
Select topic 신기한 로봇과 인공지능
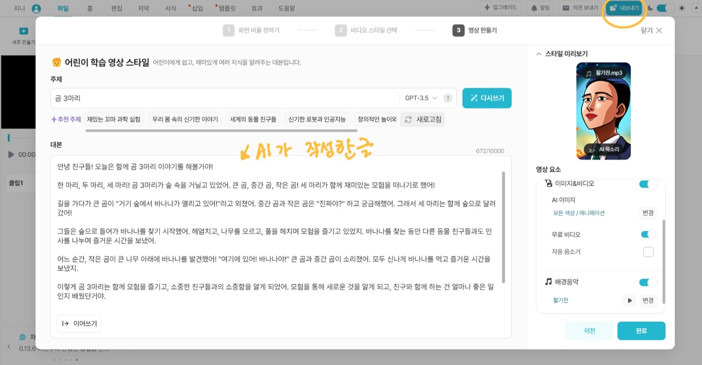317,119
